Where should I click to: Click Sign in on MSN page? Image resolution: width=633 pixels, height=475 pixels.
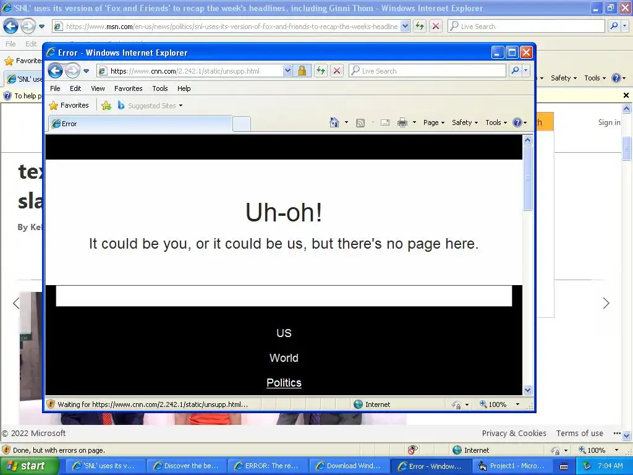click(609, 122)
